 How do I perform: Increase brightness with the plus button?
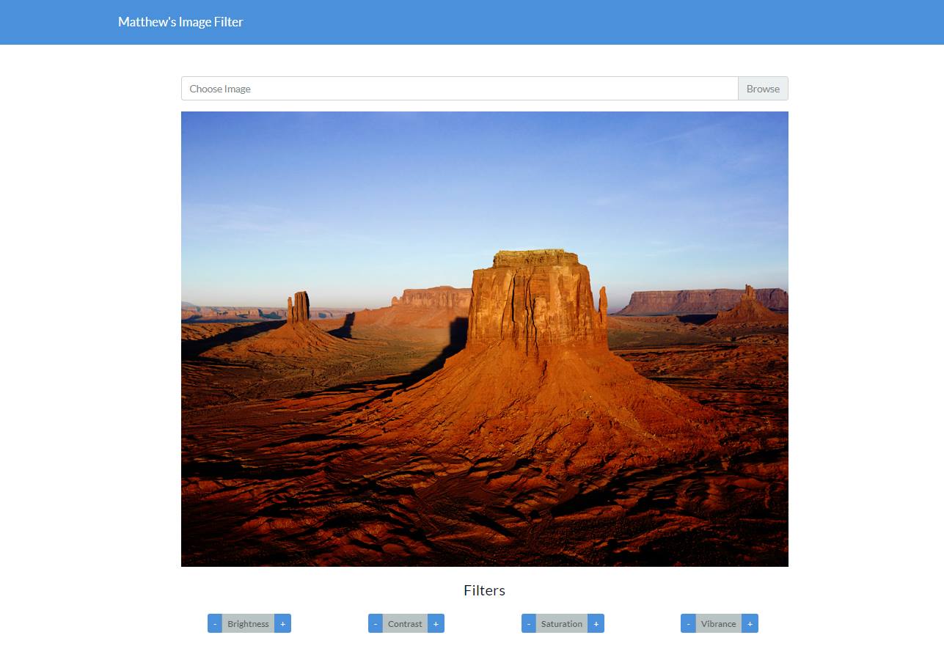(x=283, y=623)
